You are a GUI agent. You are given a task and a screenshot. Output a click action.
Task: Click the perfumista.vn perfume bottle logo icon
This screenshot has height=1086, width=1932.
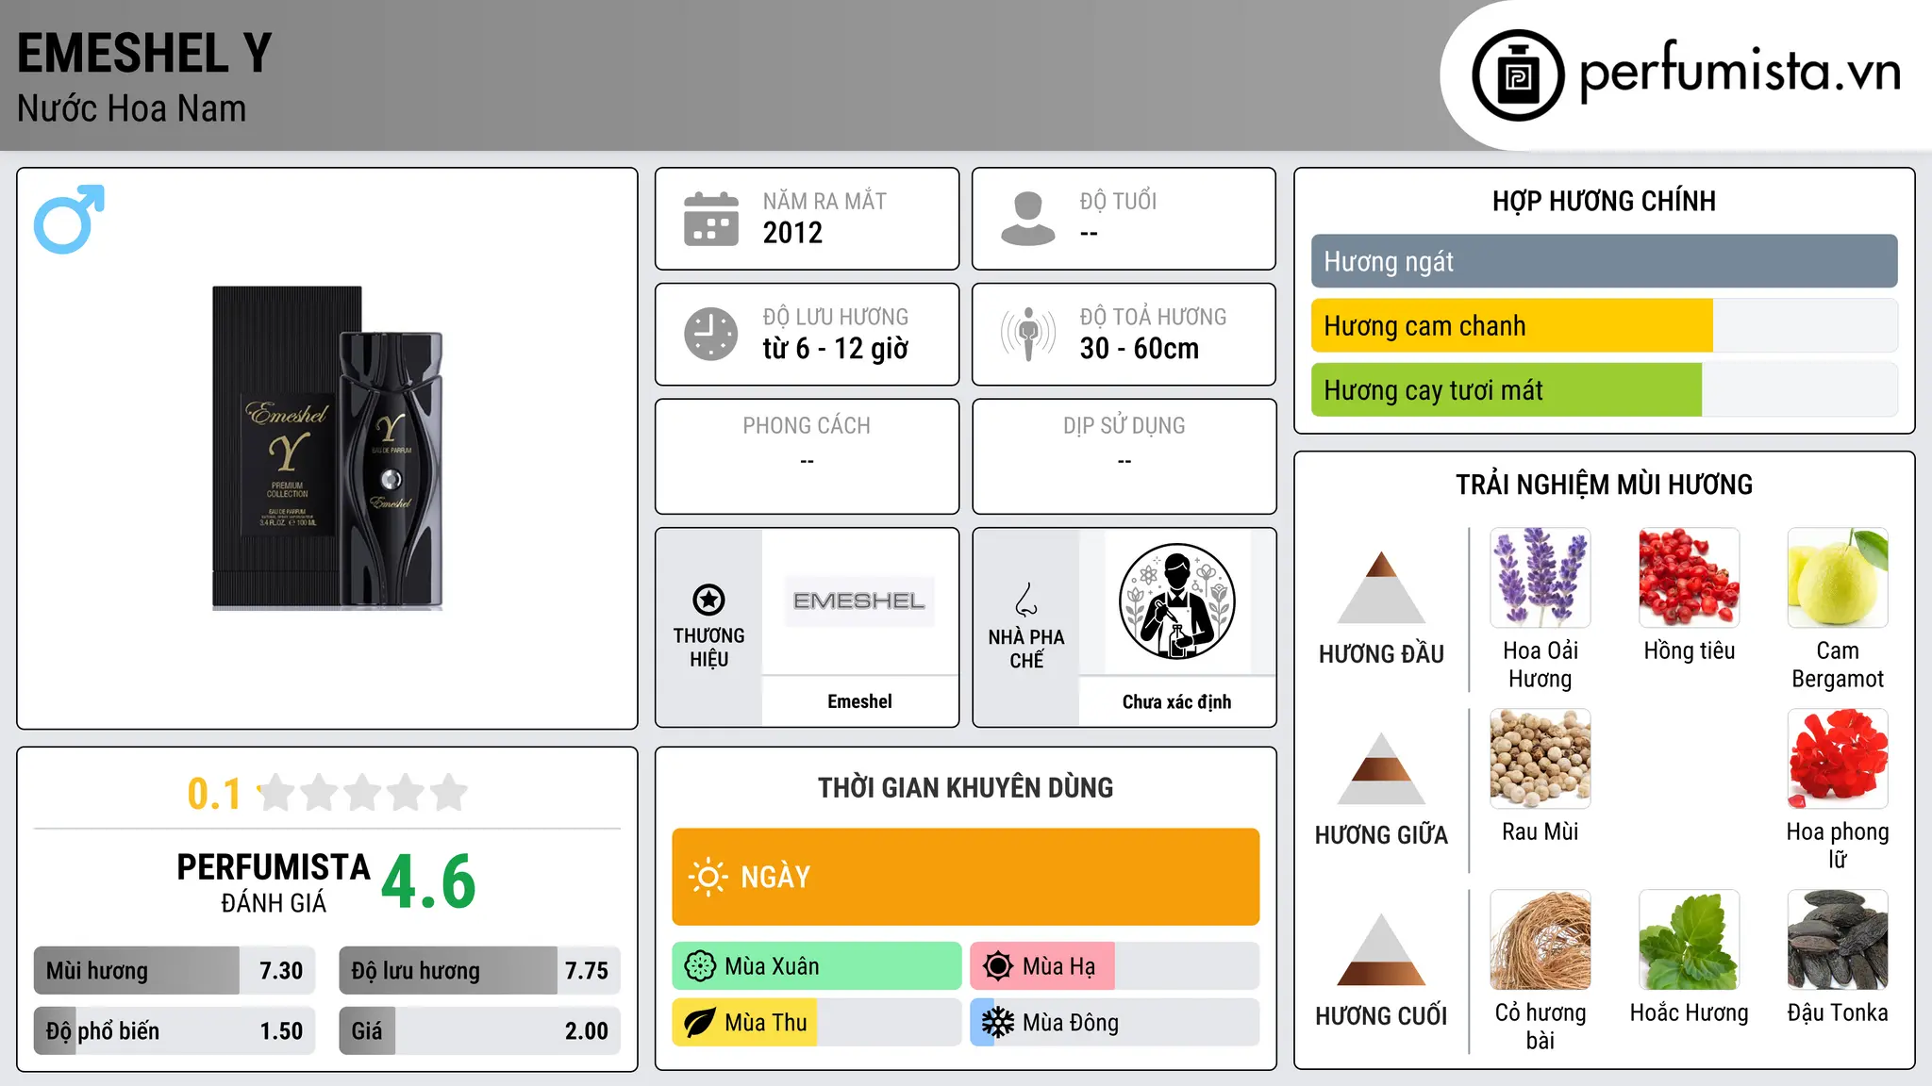1518,75
